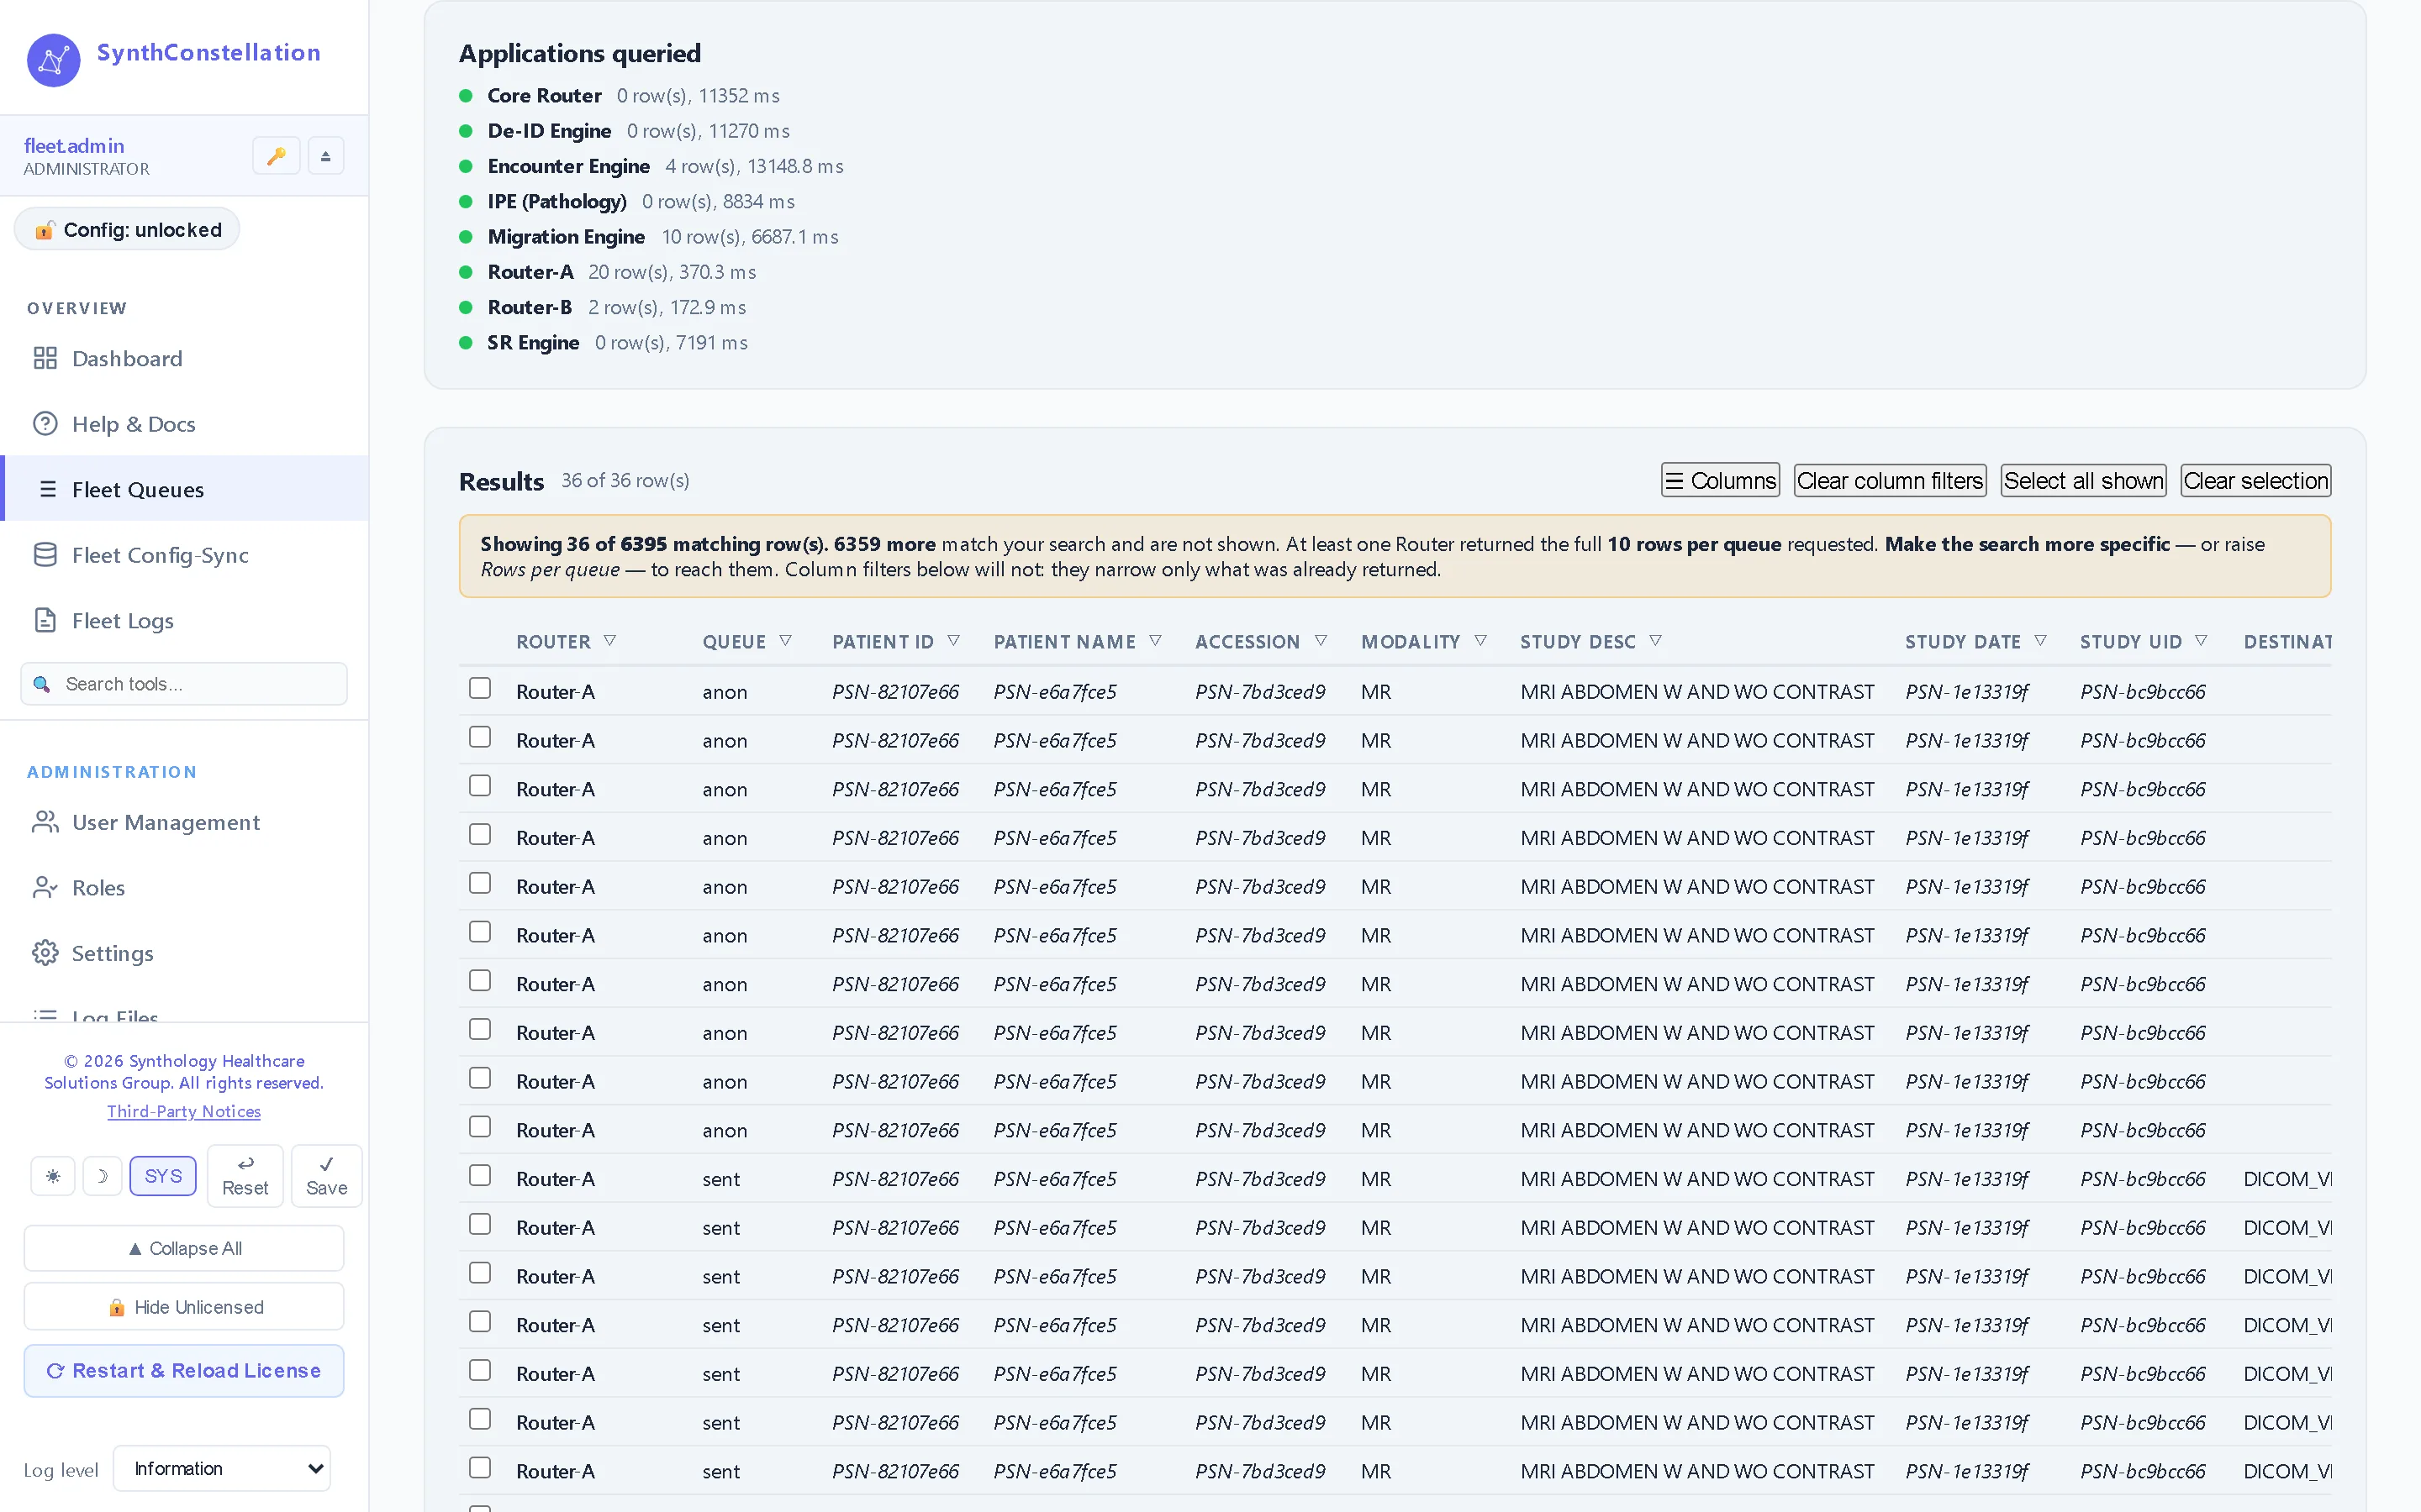Screen dimensions: 2421x1512
Task: Click the Fleet Logs document icon
Action: click(45, 620)
